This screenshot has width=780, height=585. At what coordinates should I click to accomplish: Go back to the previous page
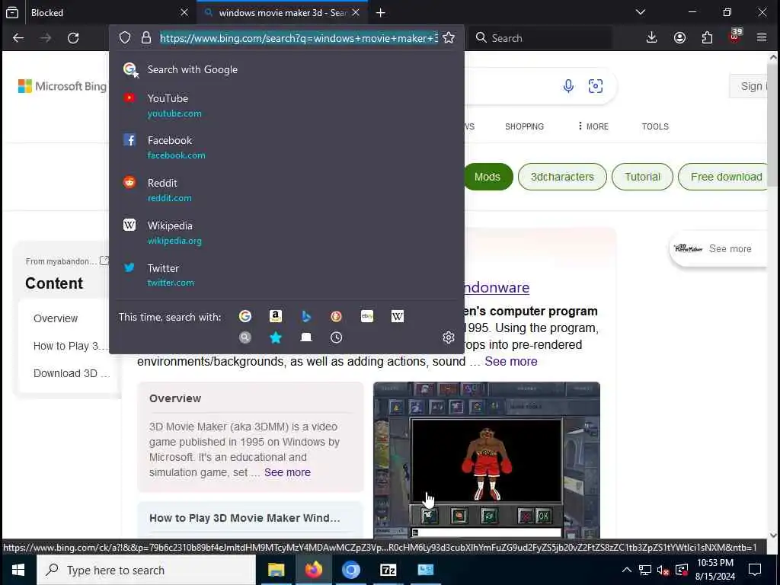tap(18, 38)
